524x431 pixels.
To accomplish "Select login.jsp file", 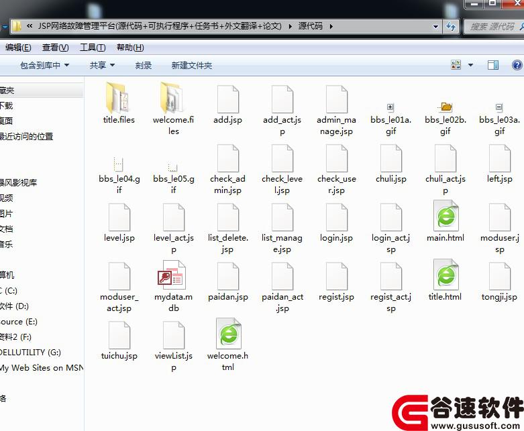I will tap(337, 223).
